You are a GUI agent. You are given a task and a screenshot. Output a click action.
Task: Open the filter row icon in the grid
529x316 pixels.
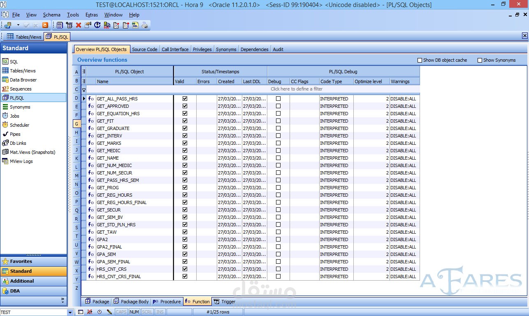point(84,89)
